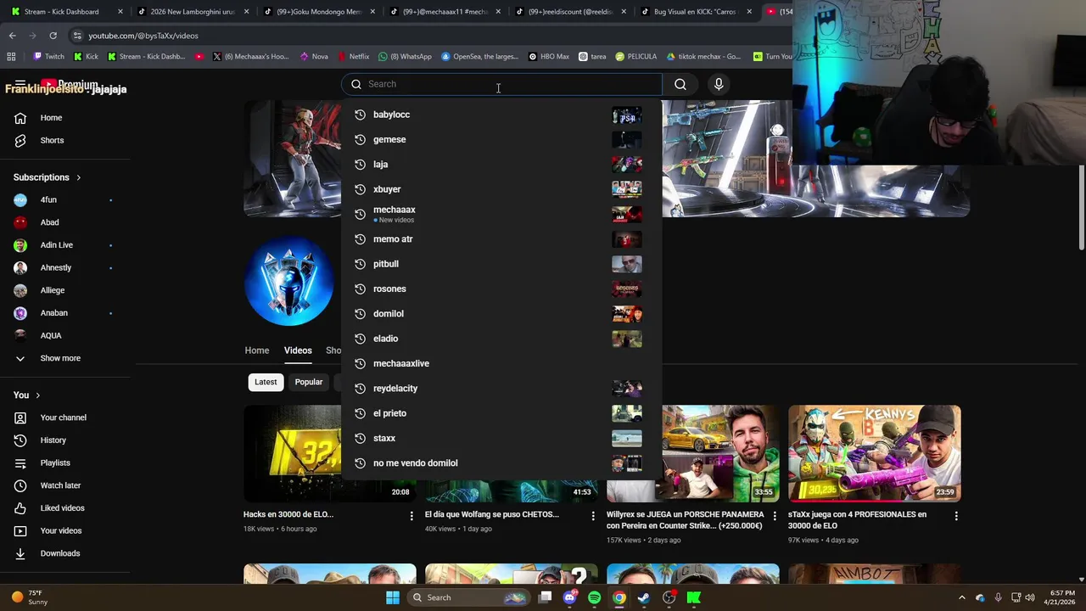Open the weather widget 75°F Sunny
This screenshot has height=611, width=1086.
pos(30,597)
